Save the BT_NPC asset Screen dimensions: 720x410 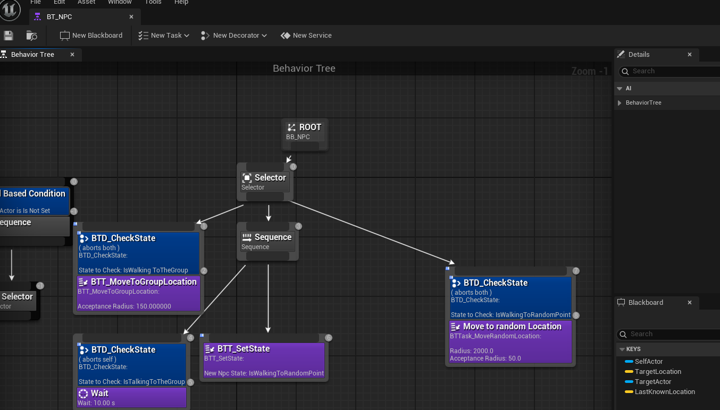(x=8, y=35)
